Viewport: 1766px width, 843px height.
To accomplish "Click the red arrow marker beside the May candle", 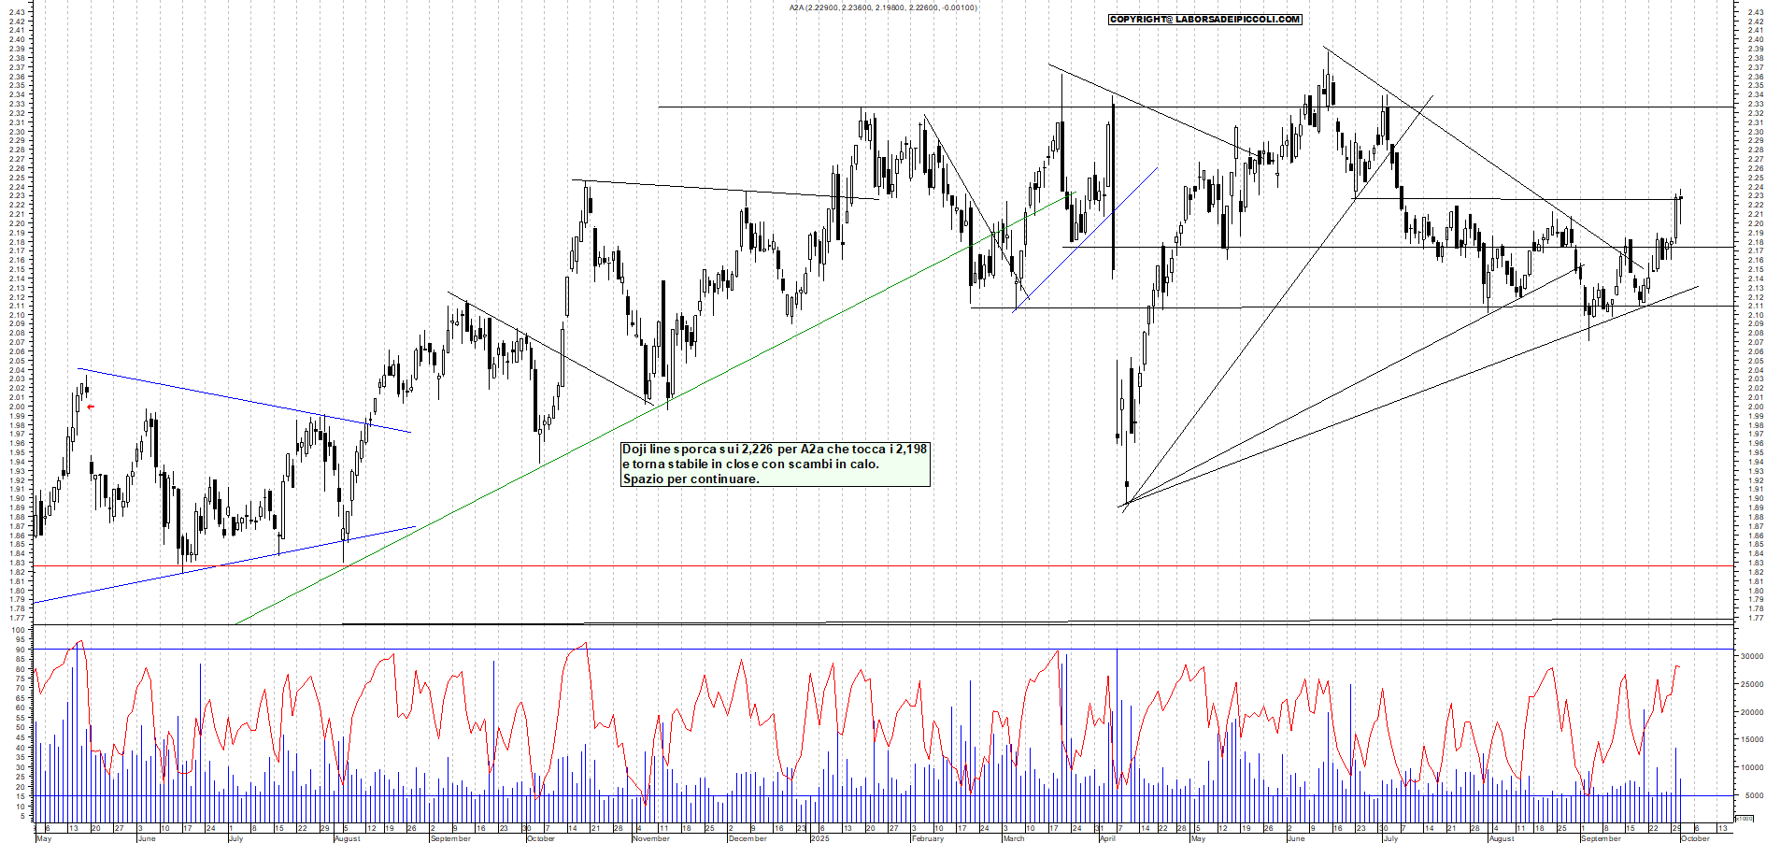I will (x=91, y=407).
